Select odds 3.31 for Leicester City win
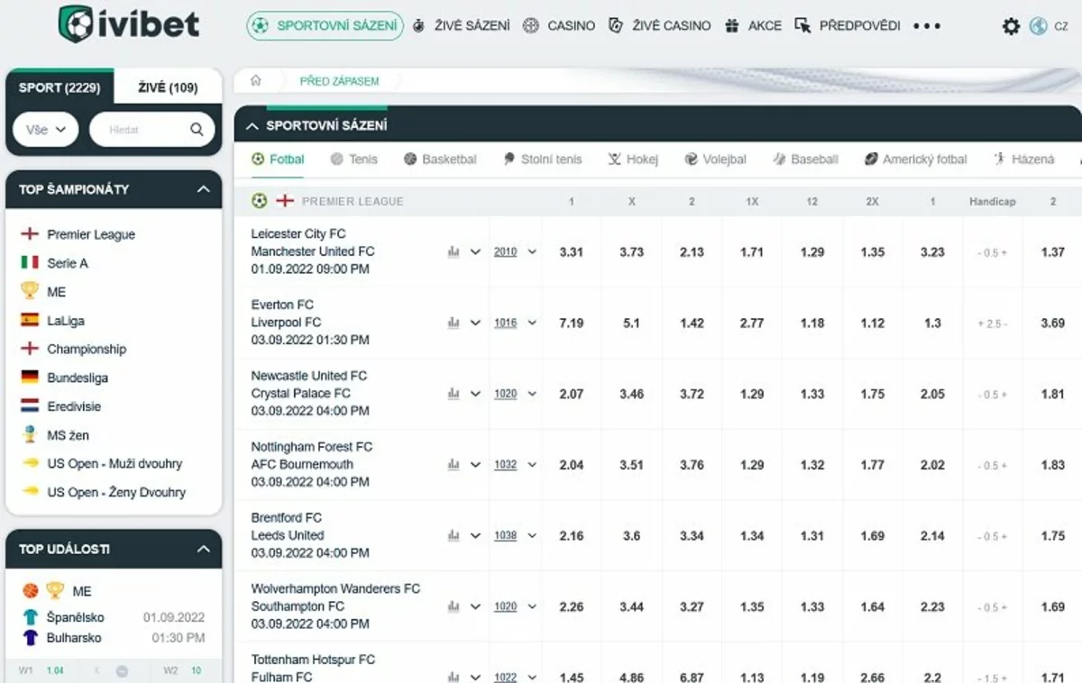 pos(571,252)
